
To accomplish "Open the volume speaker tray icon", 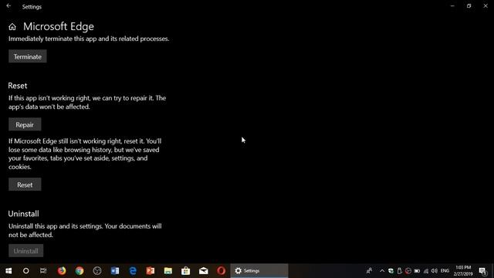I will tap(435, 271).
